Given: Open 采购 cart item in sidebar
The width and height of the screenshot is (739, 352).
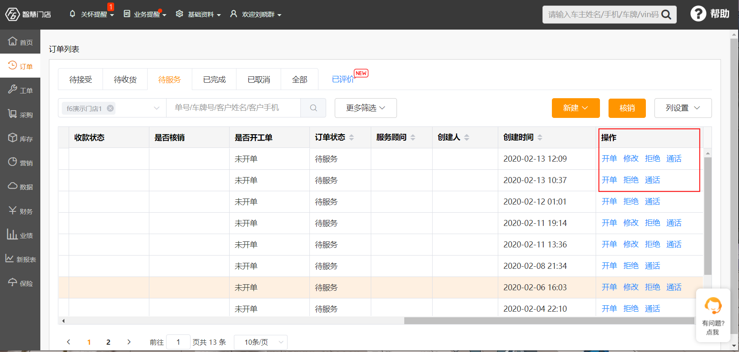Looking at the screenshot, I should pos(20,114).
